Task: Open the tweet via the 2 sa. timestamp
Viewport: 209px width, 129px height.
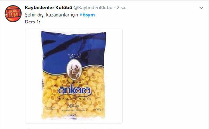Action: click(x=121, y=8)
